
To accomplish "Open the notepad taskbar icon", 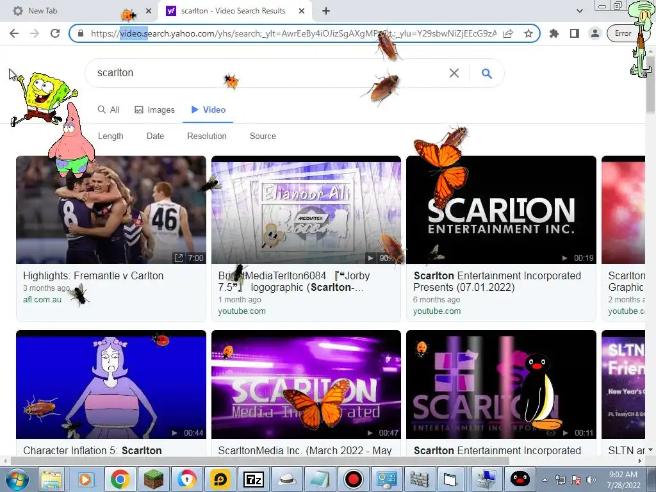I will (320, 479).
